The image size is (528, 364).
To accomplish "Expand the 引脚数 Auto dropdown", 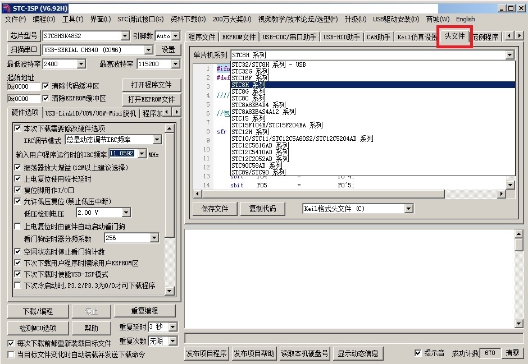I will pos(176,36).
